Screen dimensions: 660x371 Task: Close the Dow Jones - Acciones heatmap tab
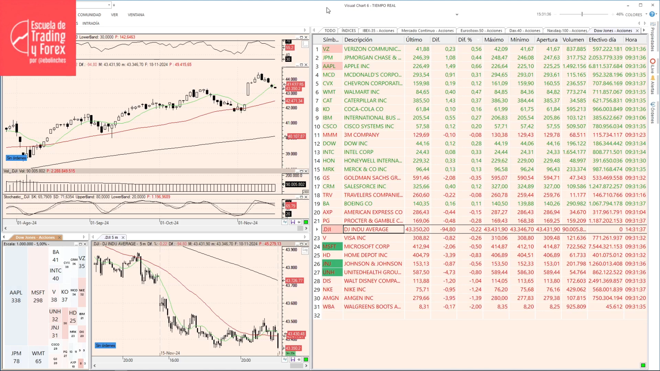click(x=59, y=237)
